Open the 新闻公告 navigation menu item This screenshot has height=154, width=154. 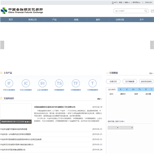[x=33, y=20]
